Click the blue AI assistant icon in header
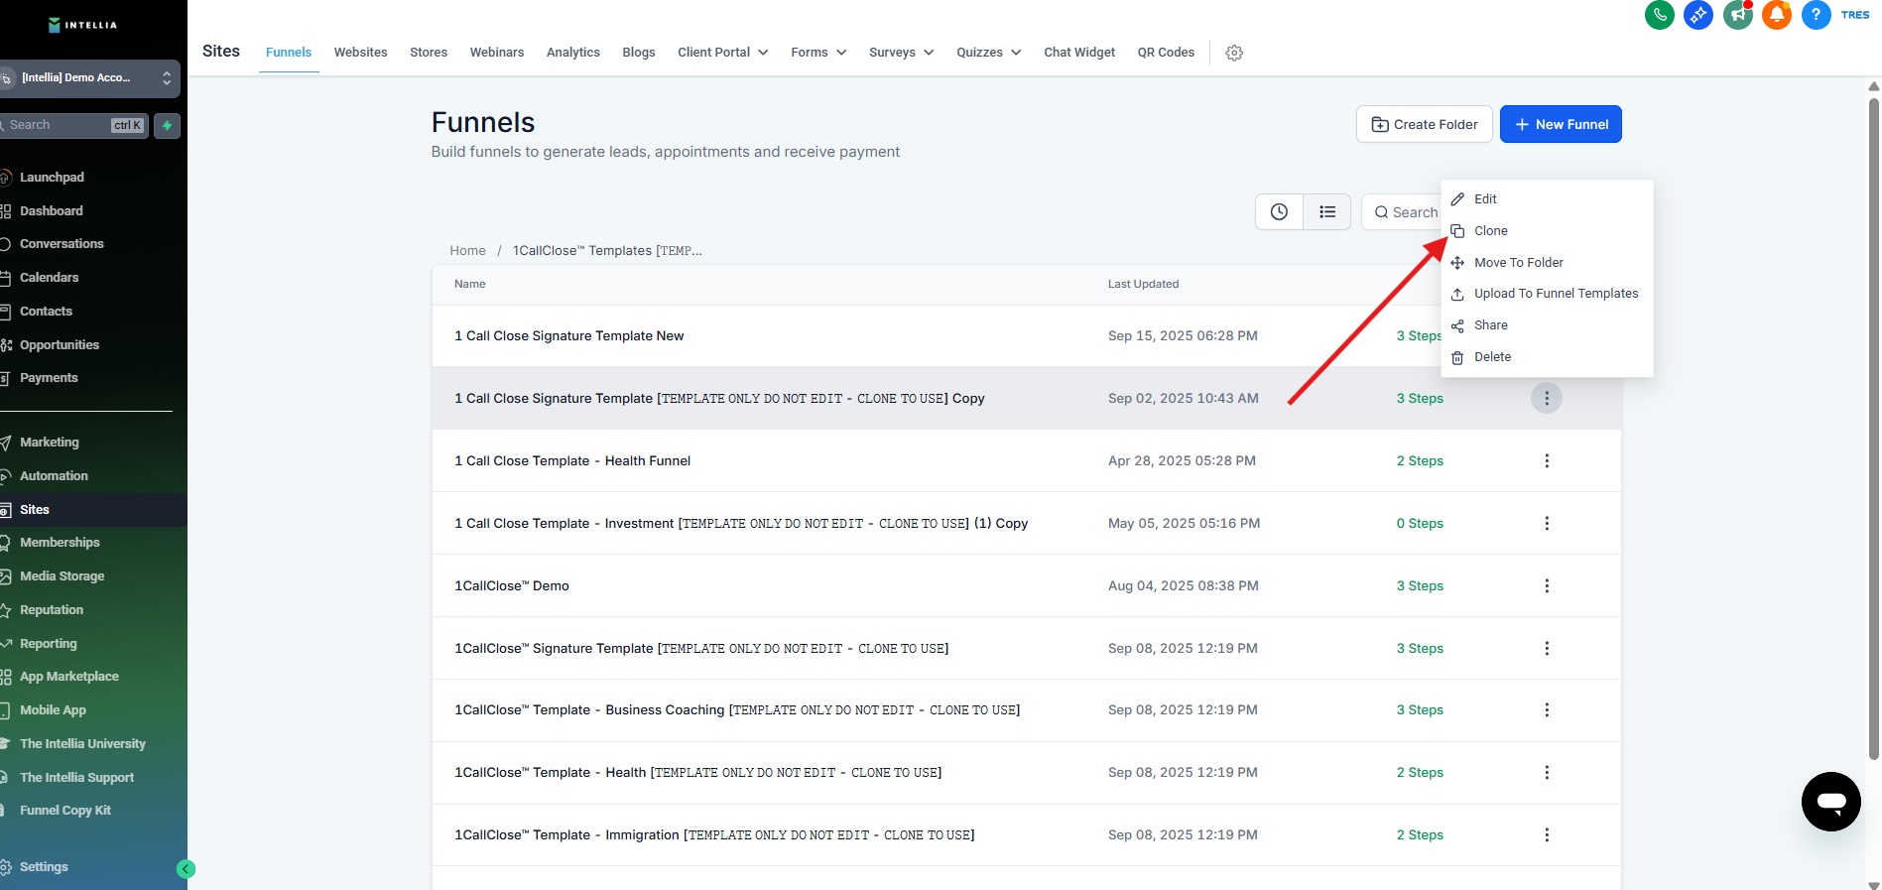This screenshot has width=1882, height=890. (x=1698, y=15)
